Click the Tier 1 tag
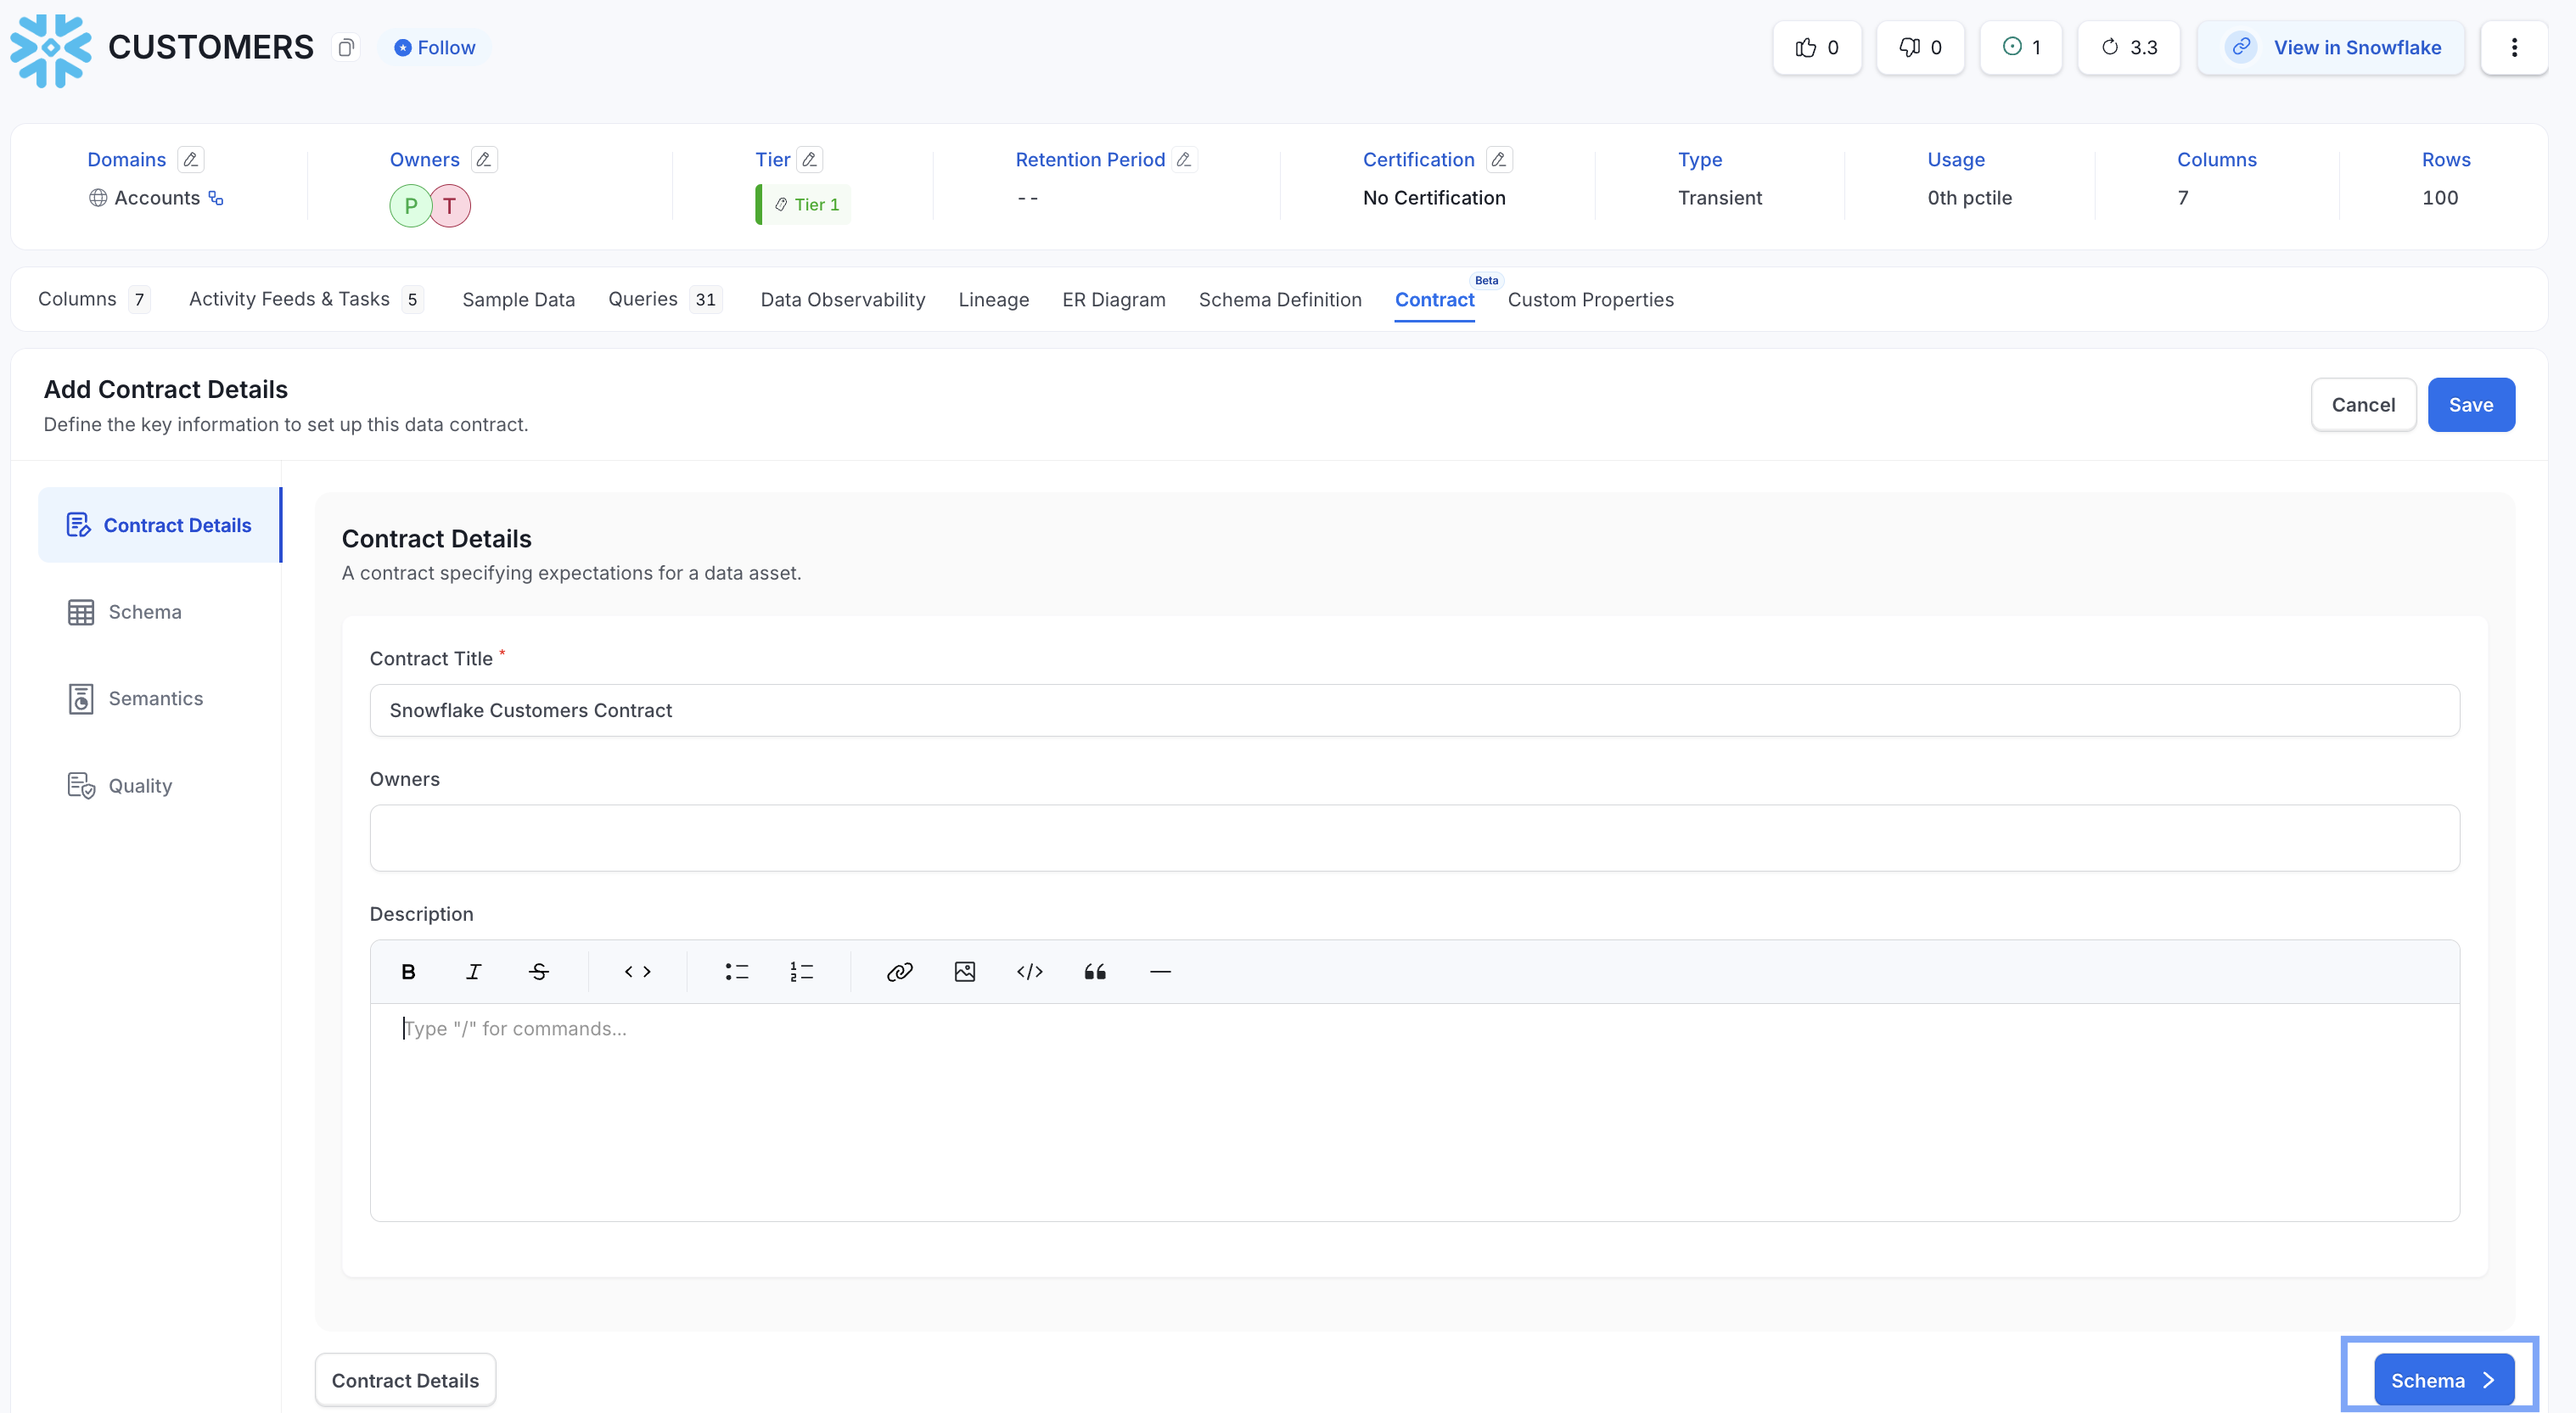The image size is (2576, 1413). point(805,204)
